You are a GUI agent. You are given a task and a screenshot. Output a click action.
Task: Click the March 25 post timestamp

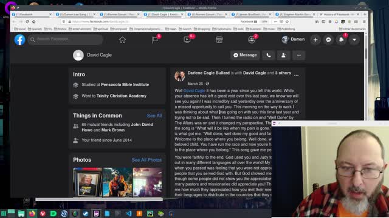coord(195,84)
